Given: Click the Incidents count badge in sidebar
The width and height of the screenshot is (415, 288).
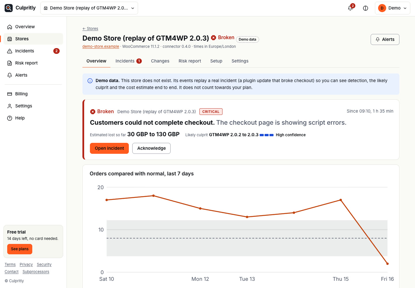Looking at the screenshot, I should 56,51.
